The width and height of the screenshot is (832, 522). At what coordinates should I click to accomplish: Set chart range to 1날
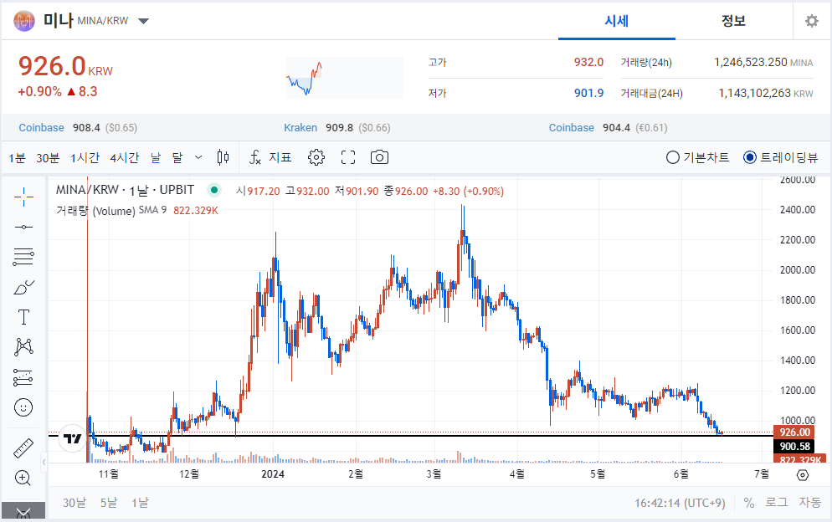pyautogui.click(x=140, y=503)
